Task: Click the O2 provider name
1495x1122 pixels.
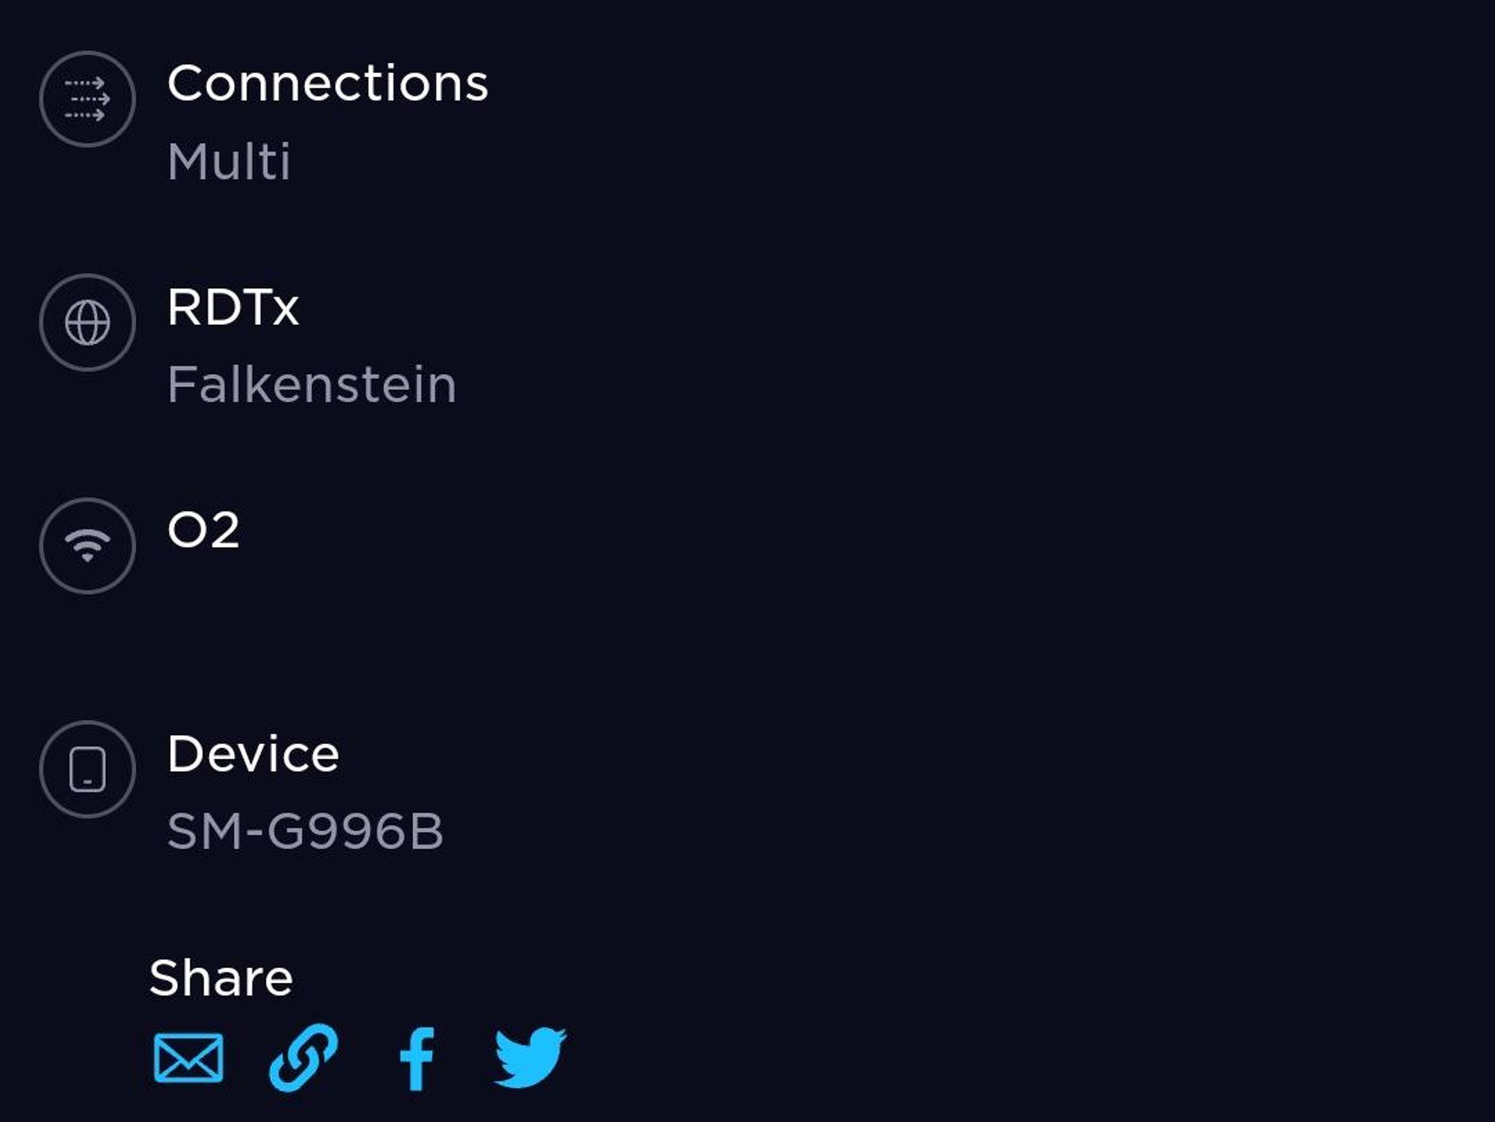Action: [x=203, y=530]
